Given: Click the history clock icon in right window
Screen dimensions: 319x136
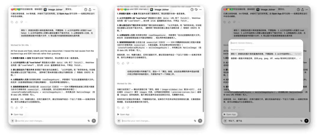Looking at the screenshot, I should point(298,9).
